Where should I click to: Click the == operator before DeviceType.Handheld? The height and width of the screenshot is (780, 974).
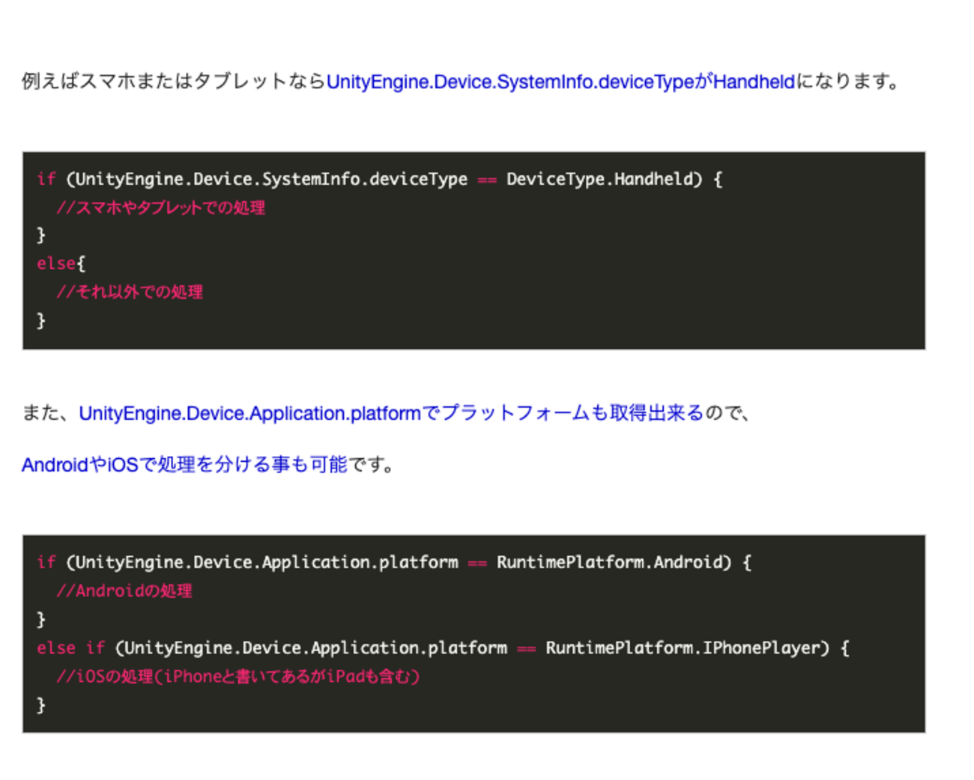[487, 180]
